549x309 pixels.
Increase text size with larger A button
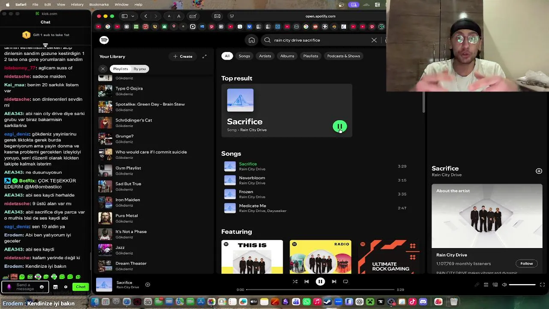click(179, 16)
